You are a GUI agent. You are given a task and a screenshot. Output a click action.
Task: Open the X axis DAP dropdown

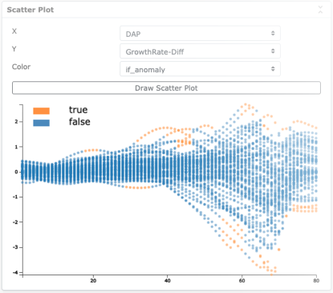(x=200, y=34)
